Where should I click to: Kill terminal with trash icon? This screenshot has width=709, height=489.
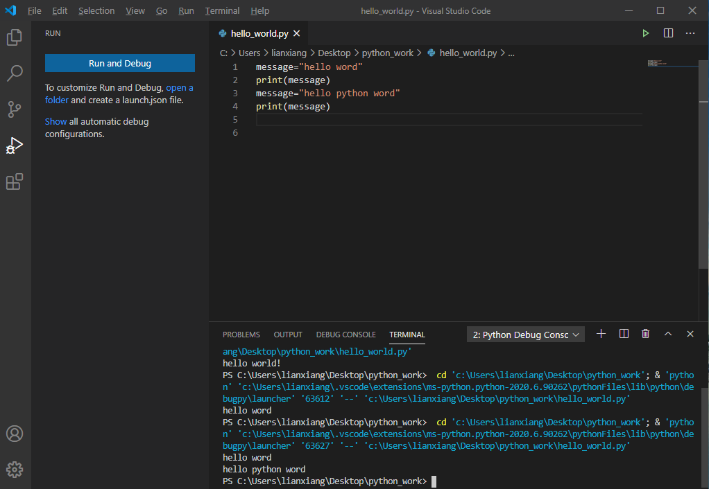pos(646,334)
